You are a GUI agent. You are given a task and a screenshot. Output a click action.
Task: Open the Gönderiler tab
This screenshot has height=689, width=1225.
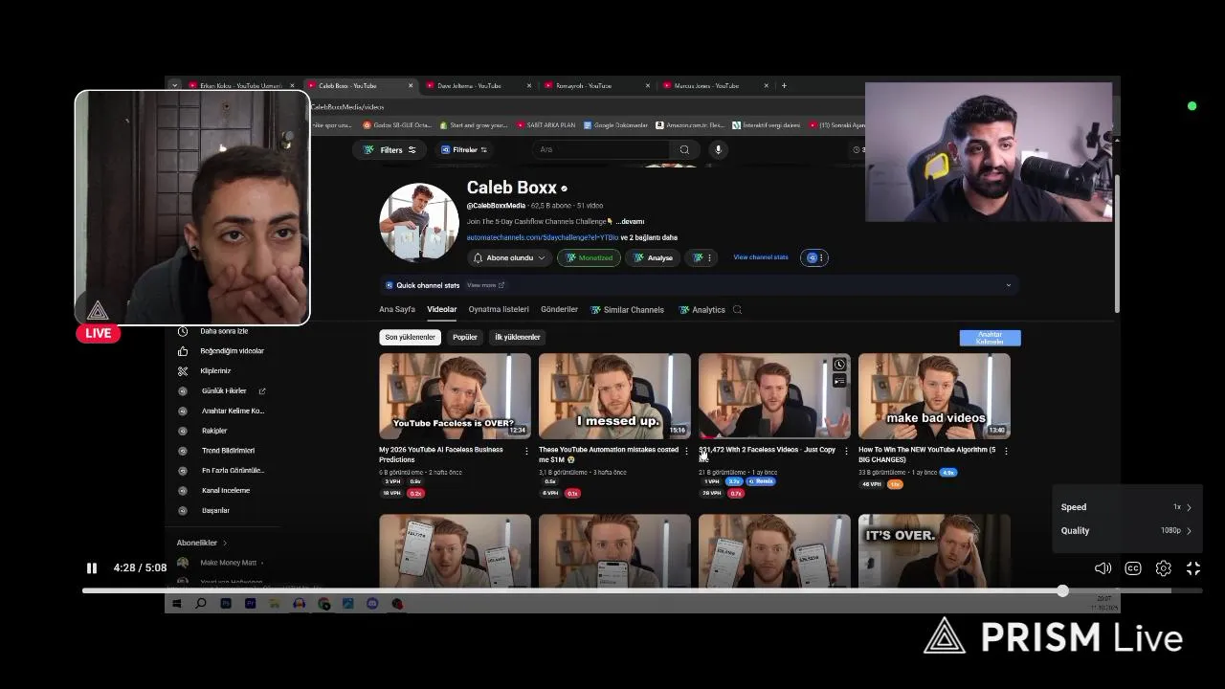pos(559,310)
